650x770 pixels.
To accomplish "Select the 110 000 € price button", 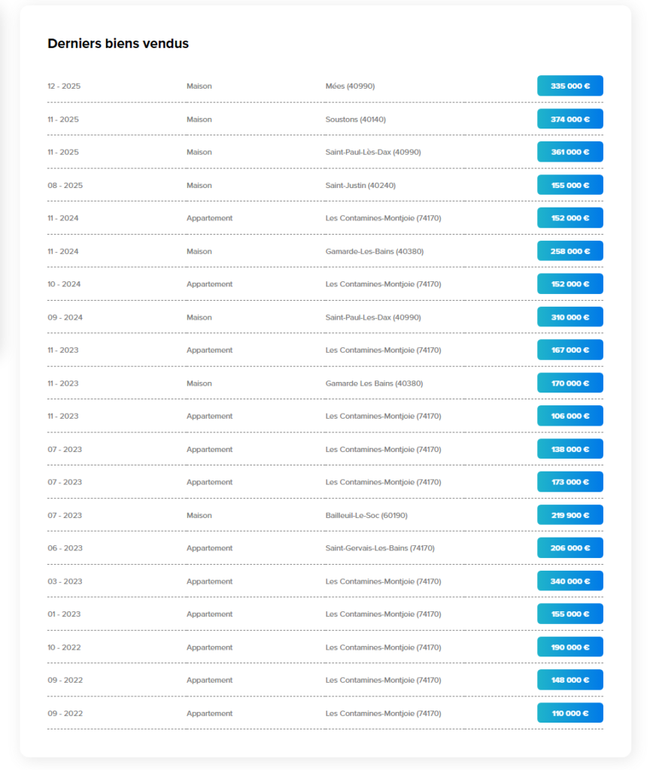I will pos(570,713).
